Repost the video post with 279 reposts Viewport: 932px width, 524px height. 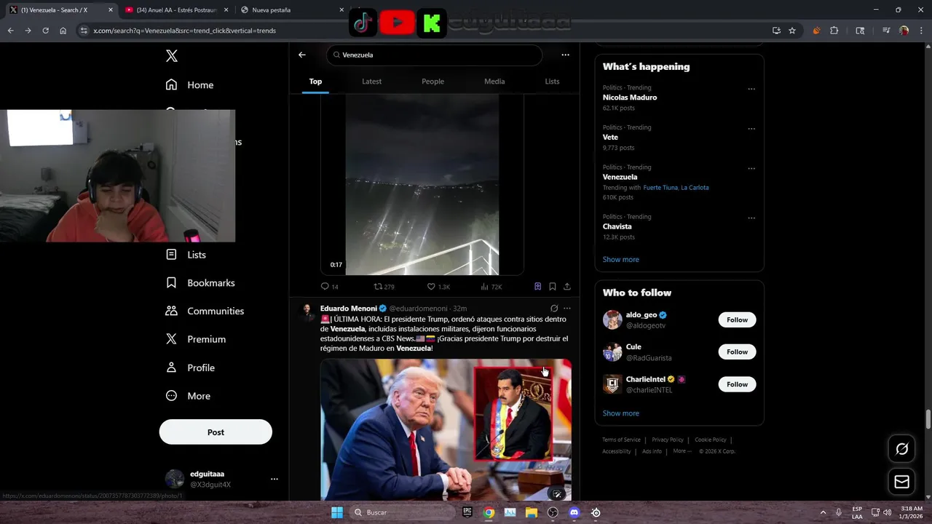(384, 287)
